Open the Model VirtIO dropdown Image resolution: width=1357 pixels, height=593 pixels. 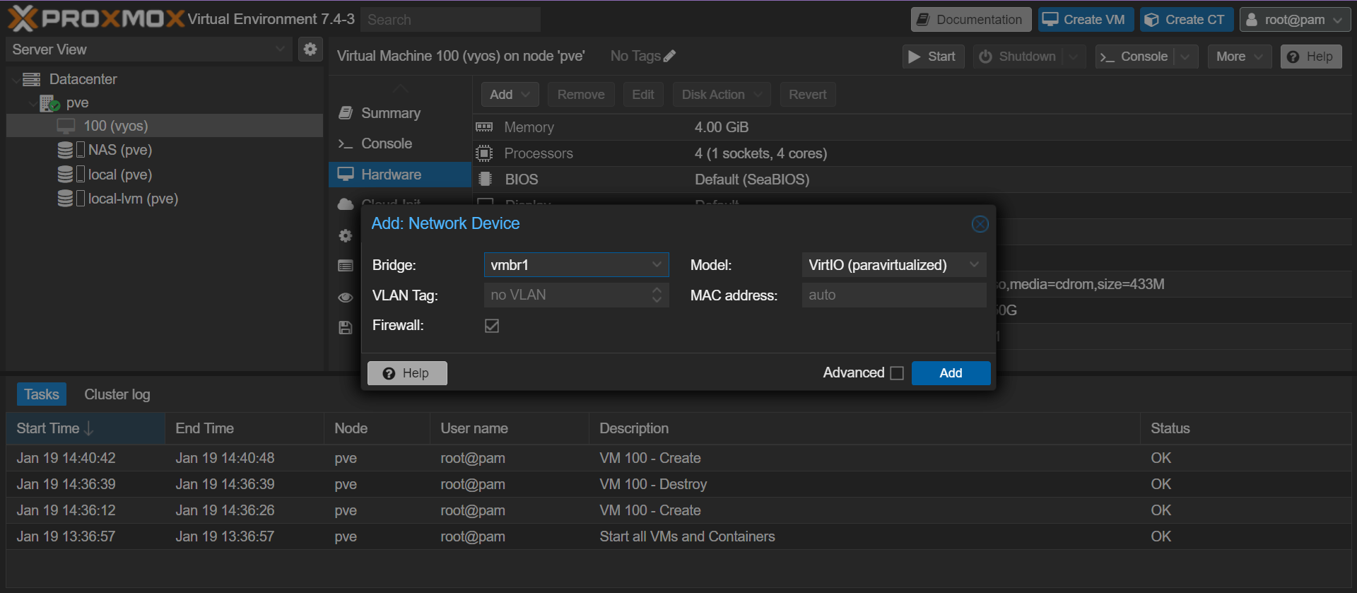click(974, 265)
